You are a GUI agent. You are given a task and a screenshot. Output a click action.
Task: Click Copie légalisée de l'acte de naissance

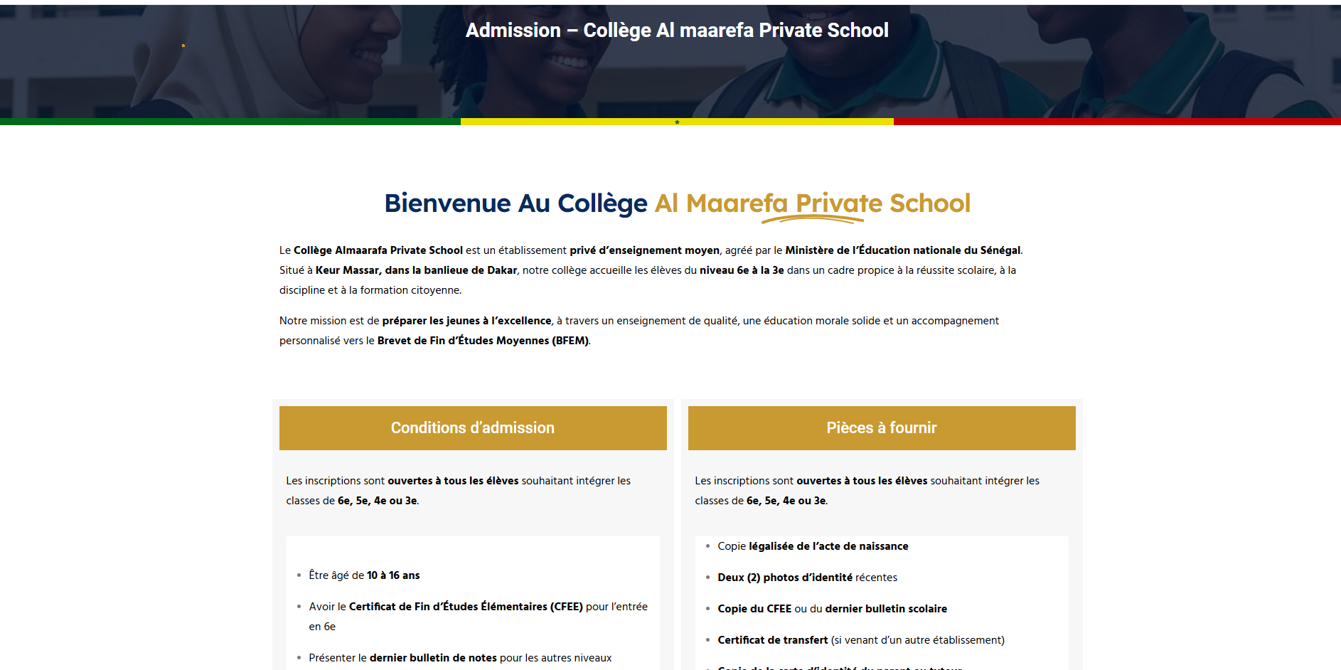tap(813, 546)
